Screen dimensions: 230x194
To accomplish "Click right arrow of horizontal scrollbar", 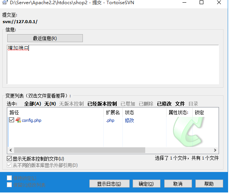I will click(215, 150).
